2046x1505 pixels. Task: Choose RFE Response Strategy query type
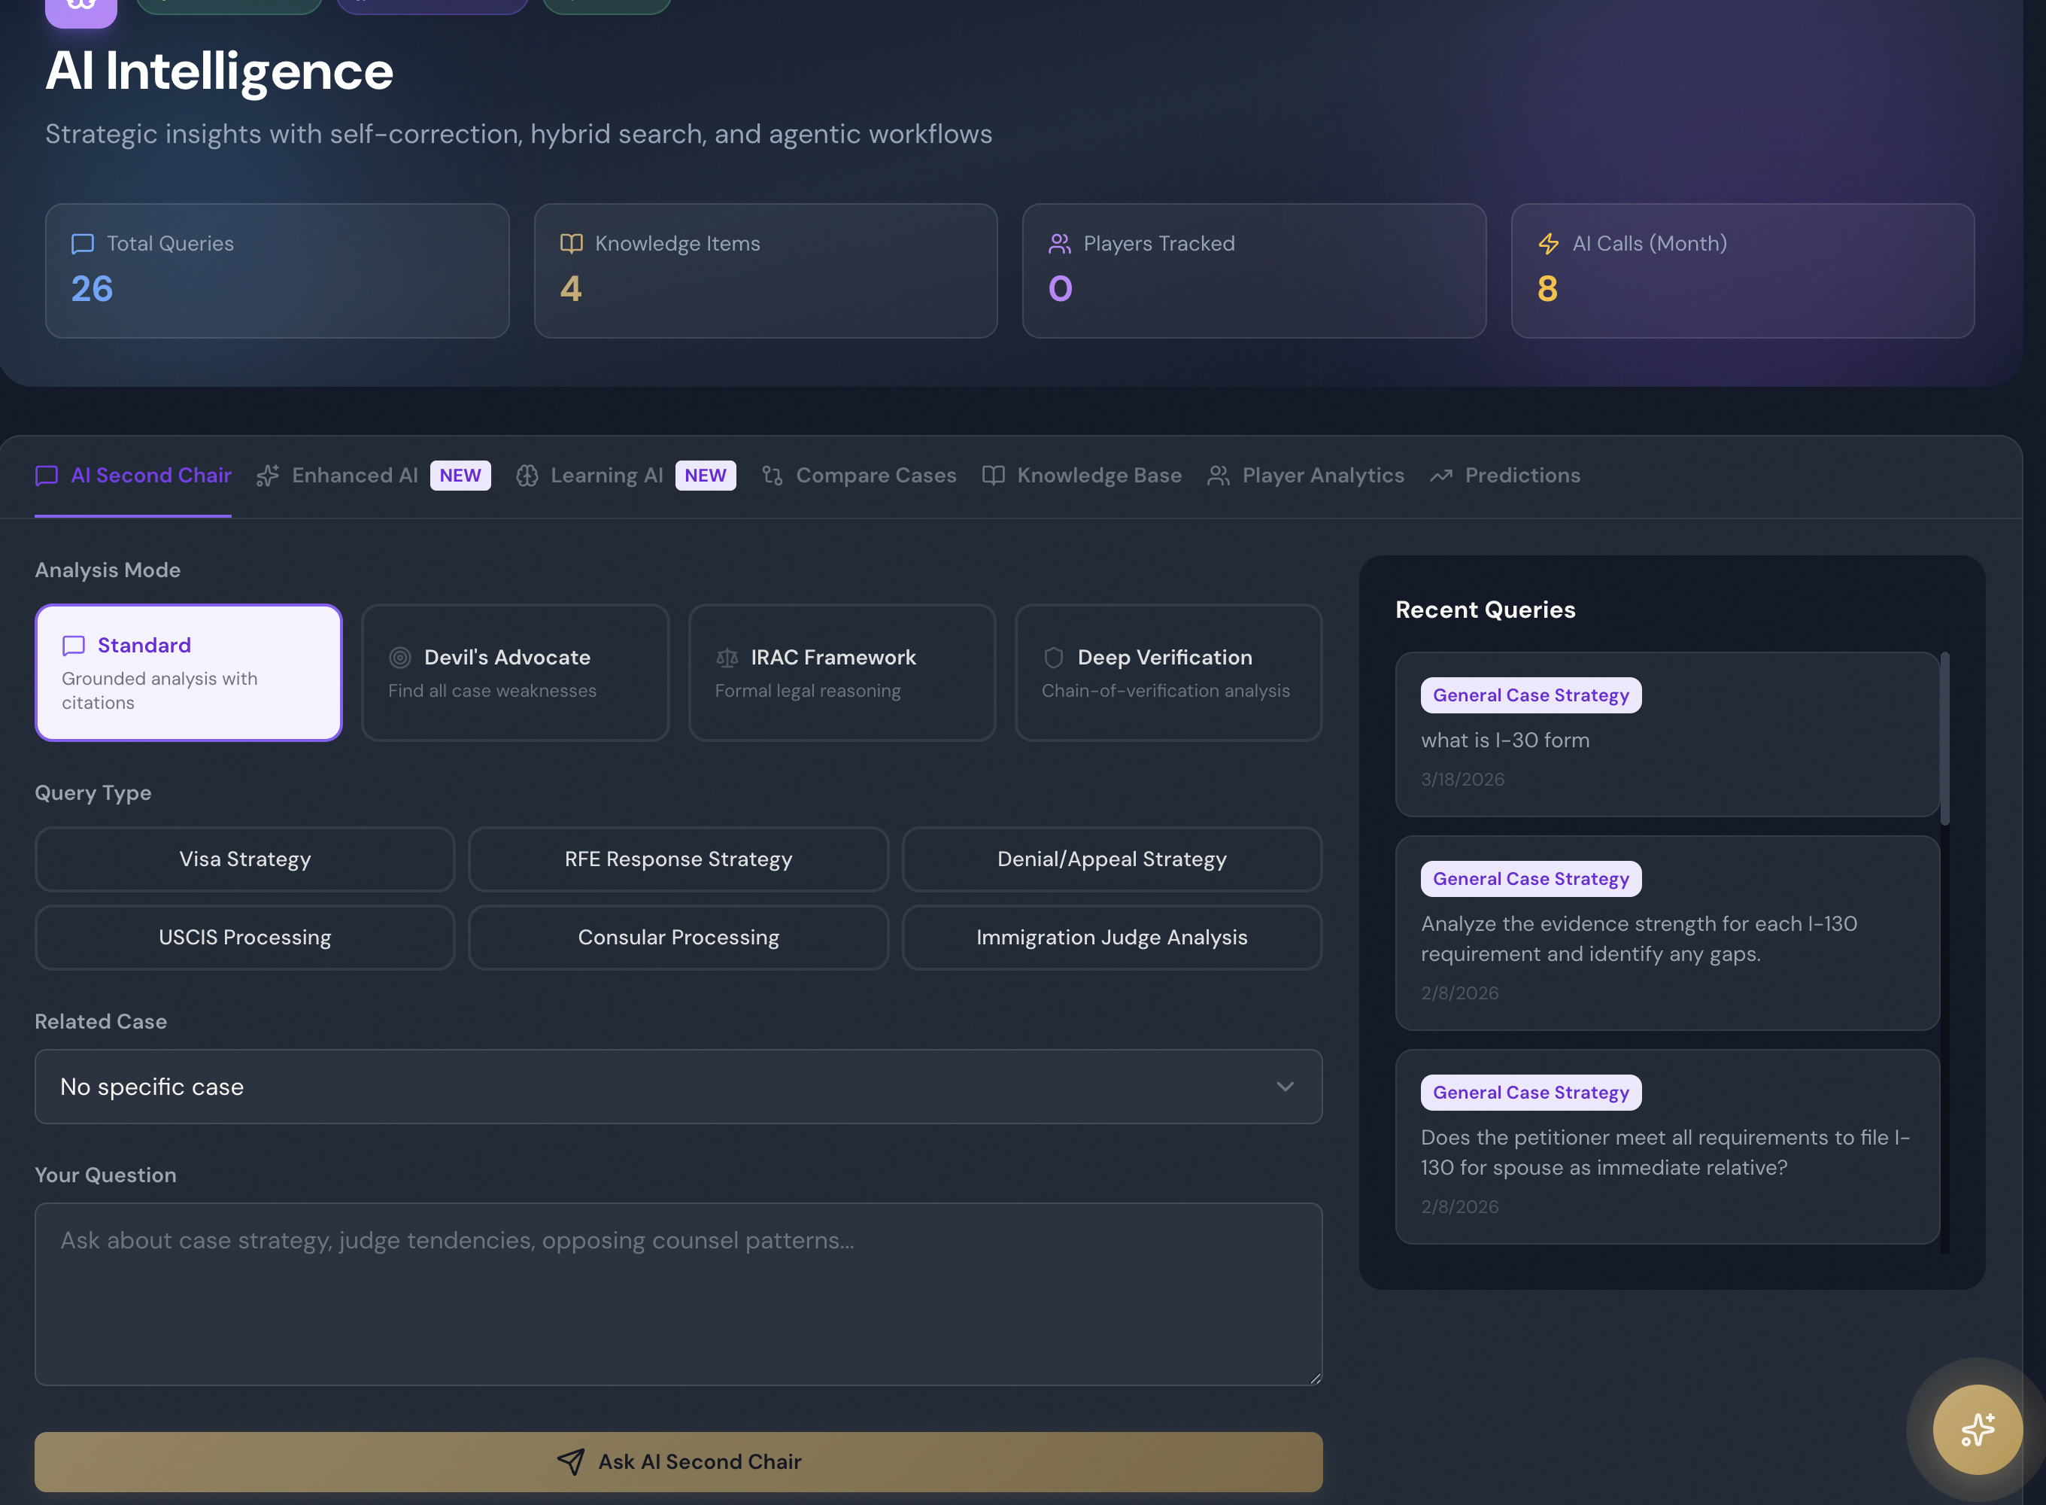[x=678, y=859]
